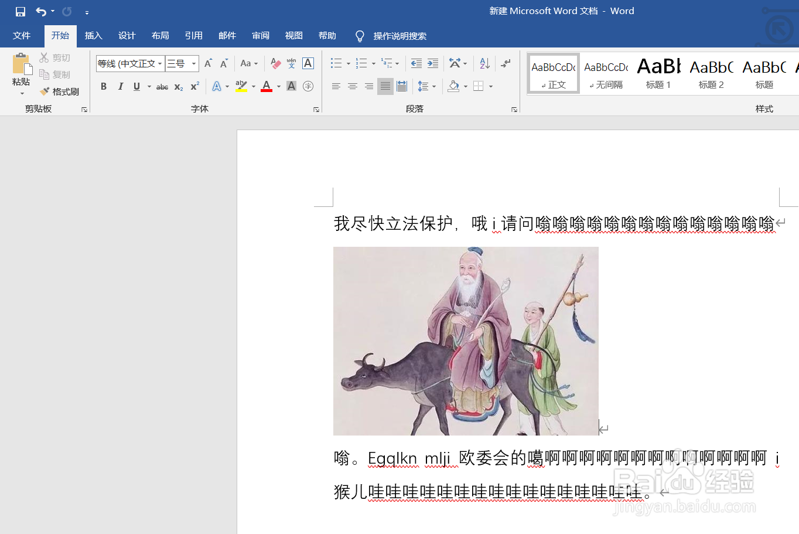Toggle Superscript x² formatting

(x=195, y=86)
